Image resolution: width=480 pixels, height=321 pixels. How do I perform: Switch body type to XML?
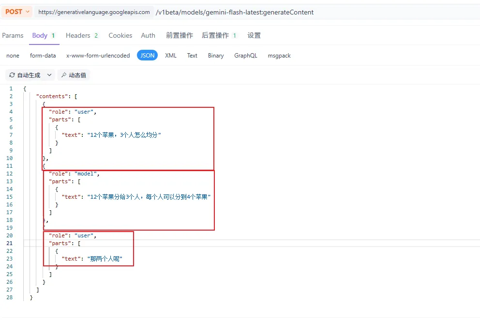(x=170, y=56)
